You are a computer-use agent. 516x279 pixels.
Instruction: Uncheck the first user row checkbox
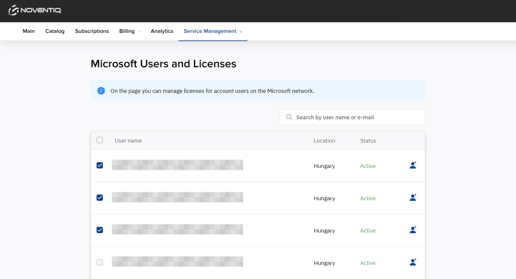click(100, 165)
